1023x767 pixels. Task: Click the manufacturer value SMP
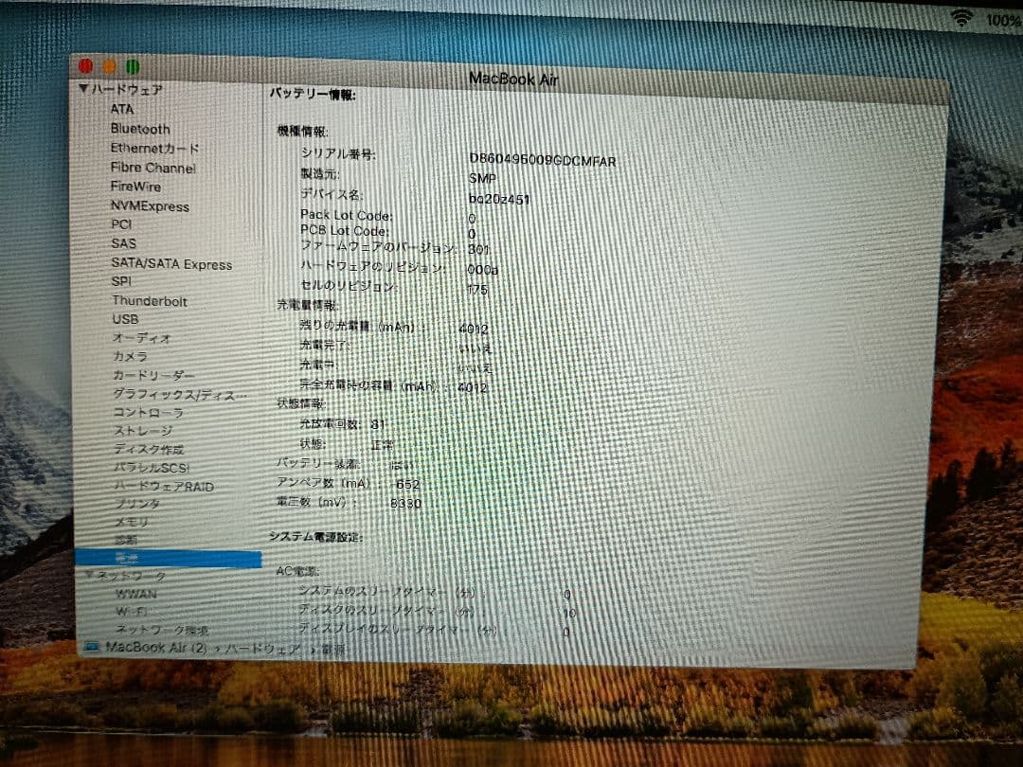tap(482, 178)
